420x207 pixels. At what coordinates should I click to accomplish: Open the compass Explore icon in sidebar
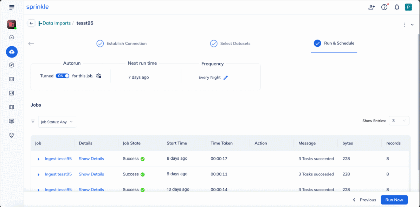point(12,65)
